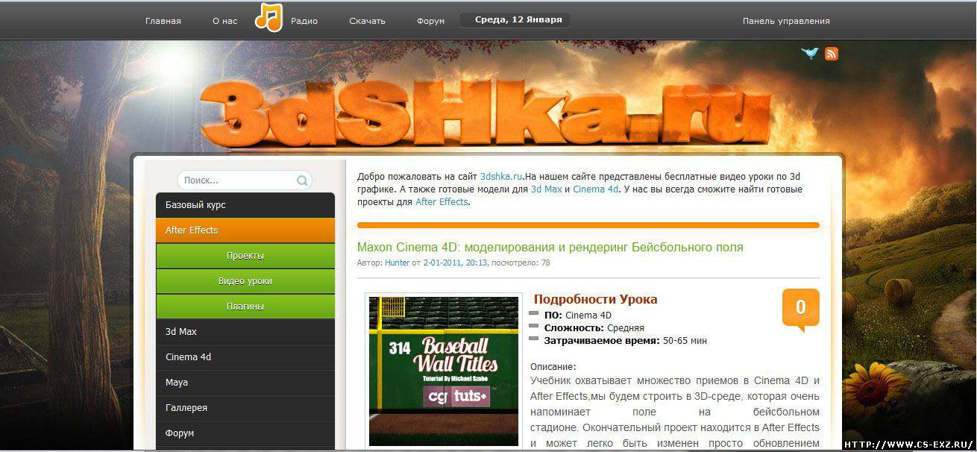Select Скачать in the top navigation
Image resolution: width=977 pixels, height=452 pixels.
click(x=367, y=21)
